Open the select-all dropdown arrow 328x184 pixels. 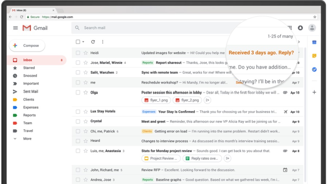pos(83,42)
